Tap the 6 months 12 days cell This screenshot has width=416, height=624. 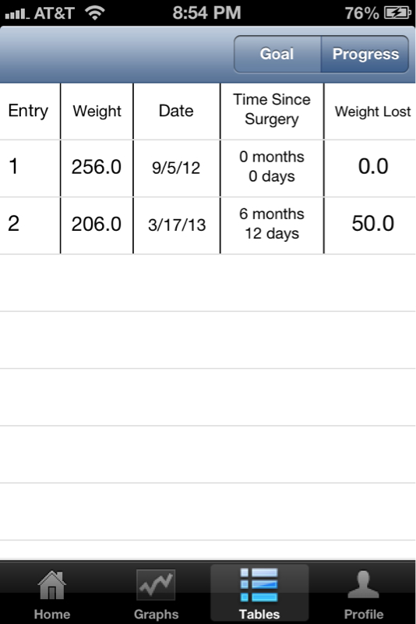coord(272,224)
